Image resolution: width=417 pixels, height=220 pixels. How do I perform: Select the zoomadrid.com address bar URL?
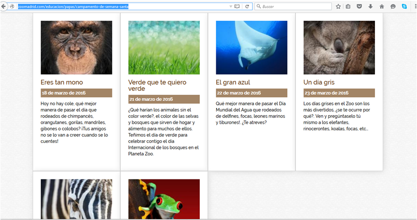click(x=73, y=6)
